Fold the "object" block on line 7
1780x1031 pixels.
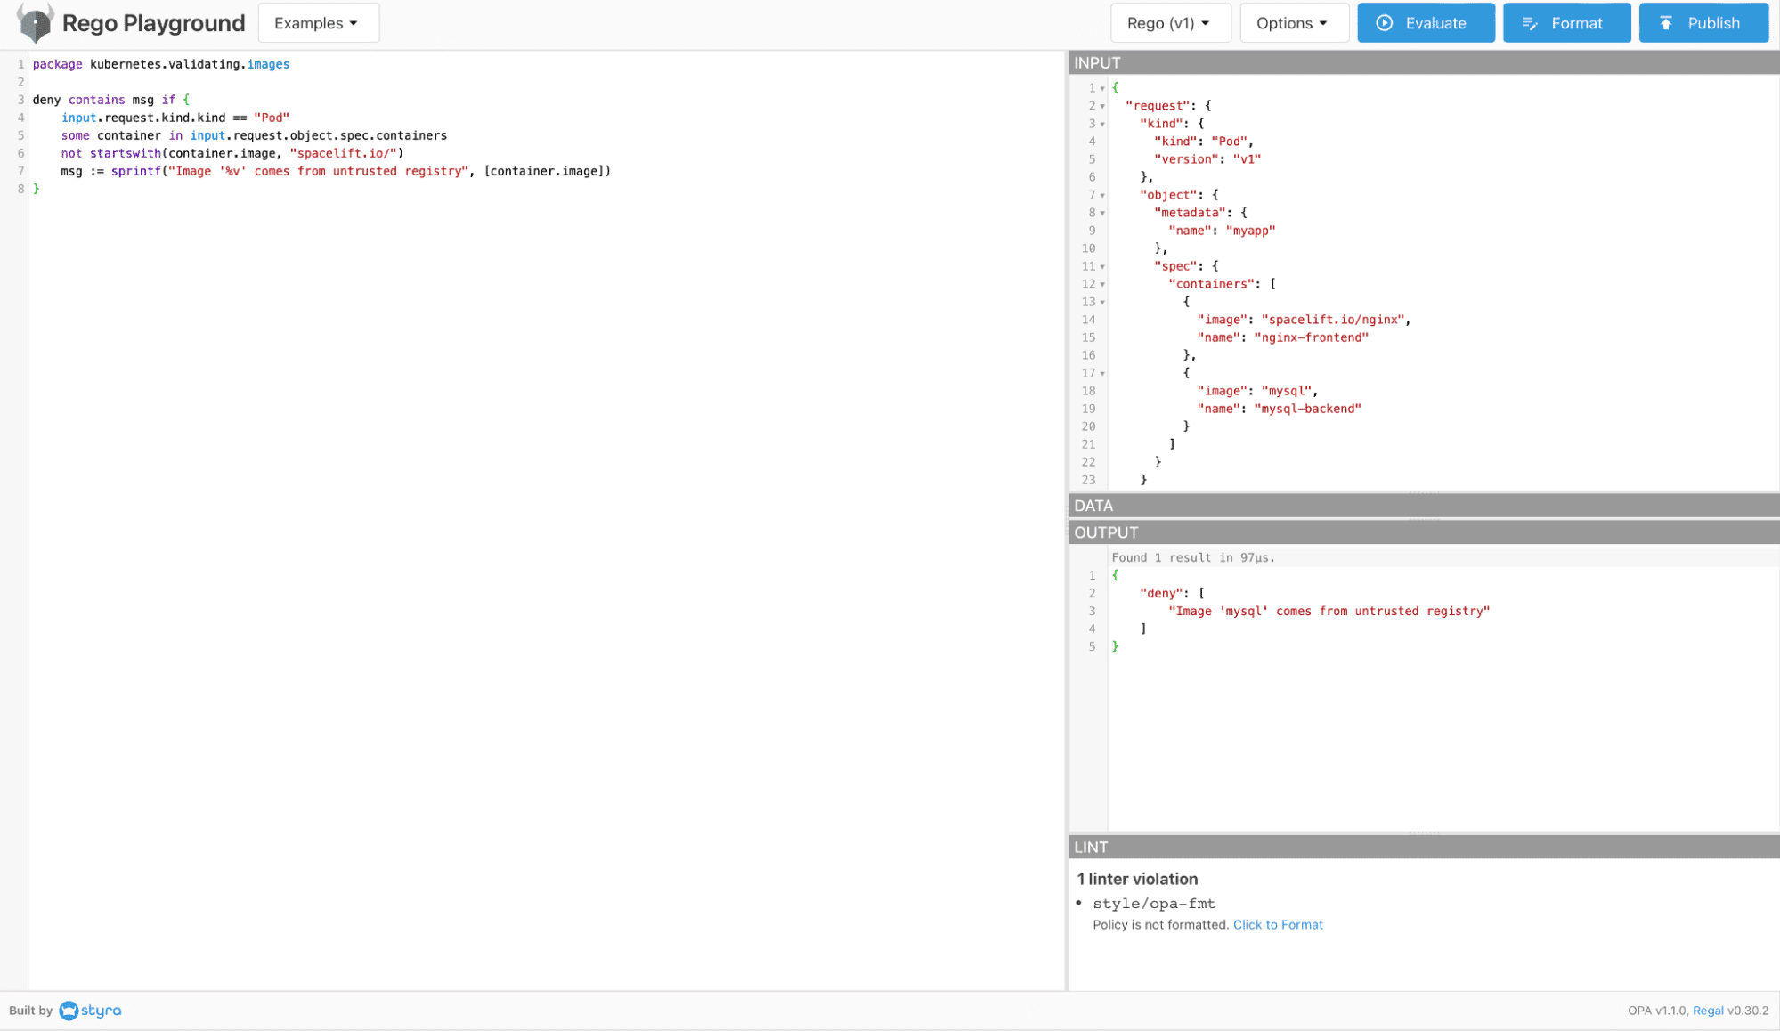pos(1102,195)
